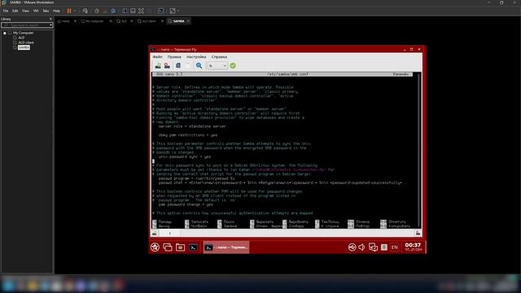Select SAMBA in the library tree
521x293 pixels.
(24, 47)
